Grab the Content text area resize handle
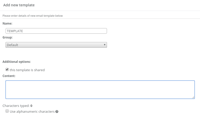This screenshot has height=117, width=200. coord(193,97)
